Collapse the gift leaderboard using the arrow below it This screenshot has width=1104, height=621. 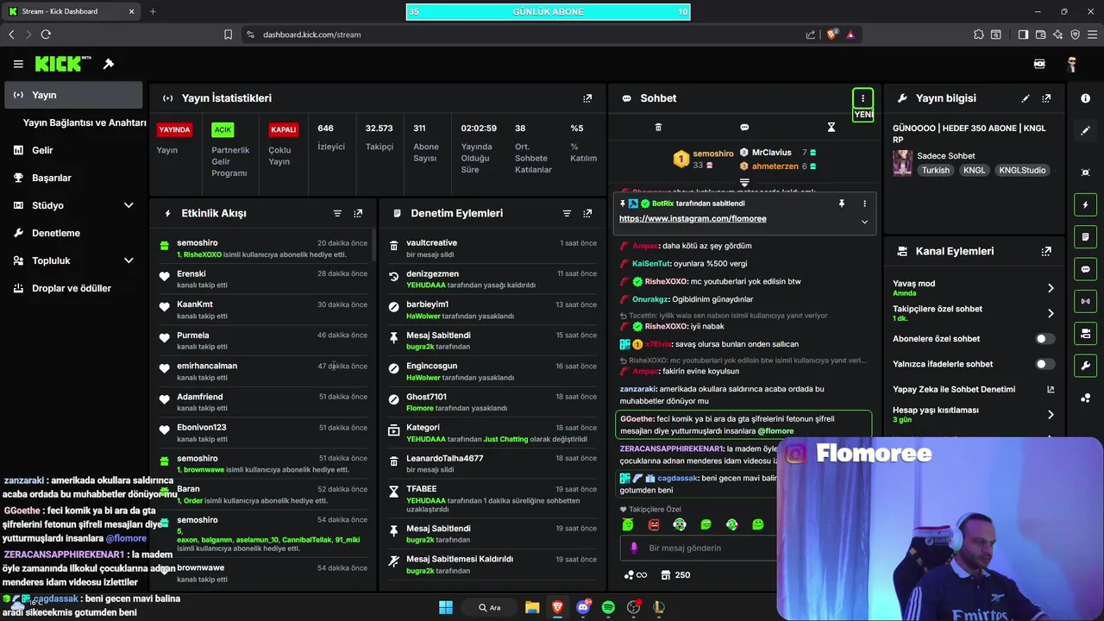pyautogui.click(x=744, y=182)
